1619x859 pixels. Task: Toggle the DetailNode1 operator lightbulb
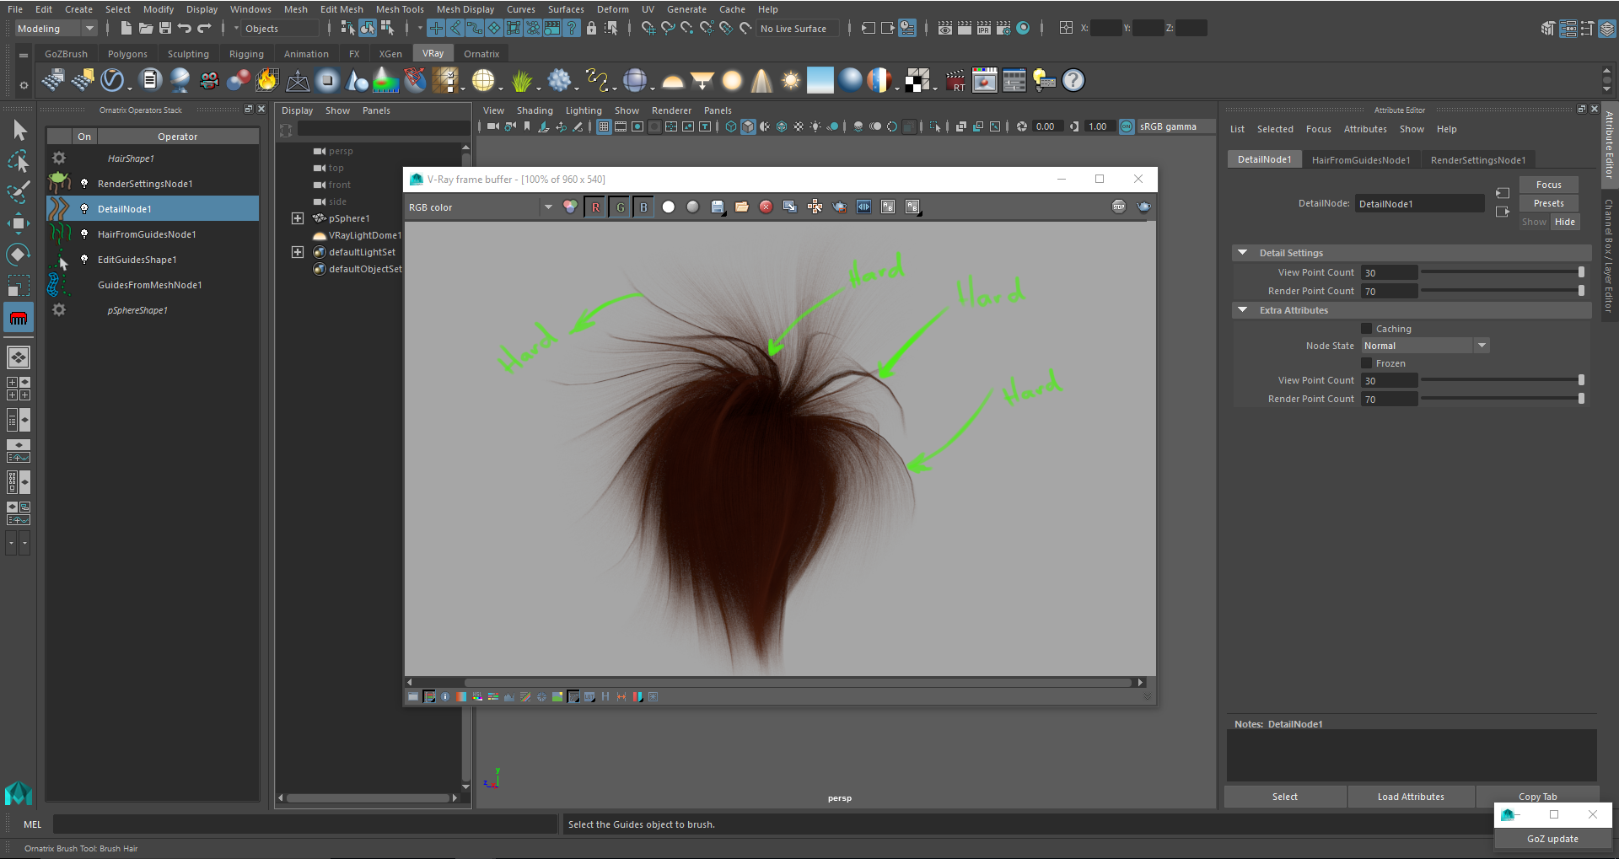(x=84, y=209)
